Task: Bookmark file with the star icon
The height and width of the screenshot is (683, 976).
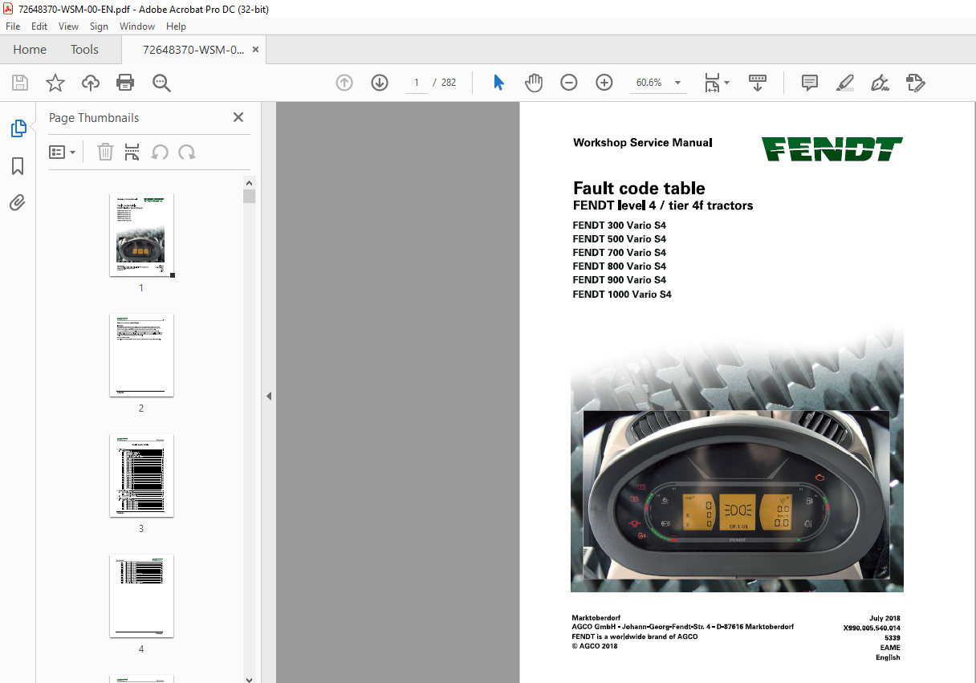Action: (x=55, y=83)
